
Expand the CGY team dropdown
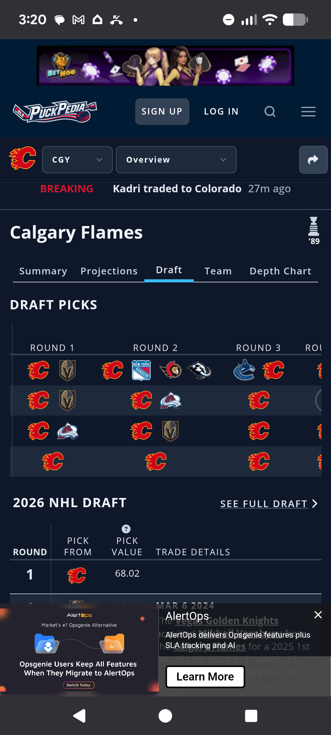[77, 160]
